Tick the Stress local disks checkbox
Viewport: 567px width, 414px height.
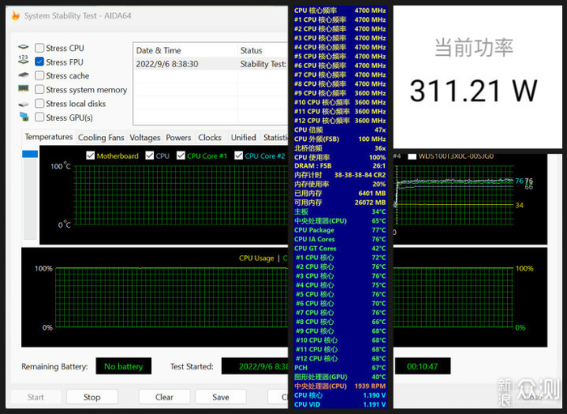[40, 104]
